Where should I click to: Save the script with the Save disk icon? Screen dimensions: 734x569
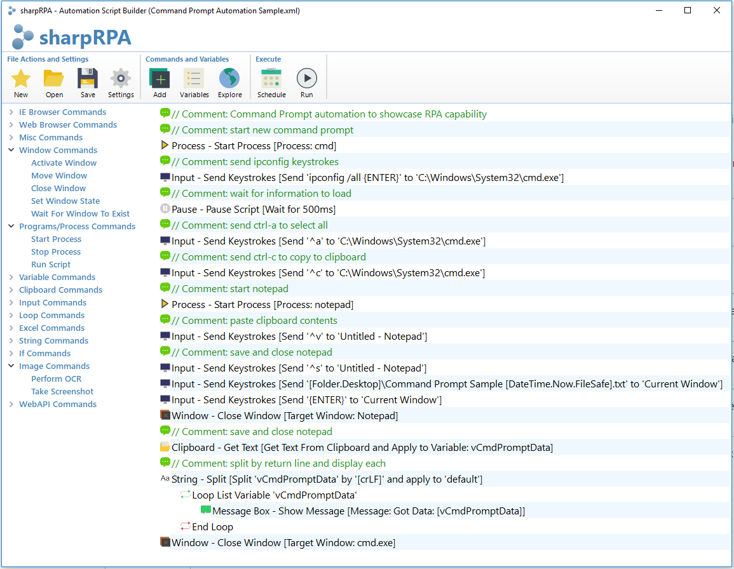88,79
